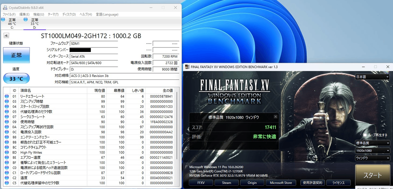Click the S.M.A.R.T., APM, NCQ features field

click(x=125, y=82)
